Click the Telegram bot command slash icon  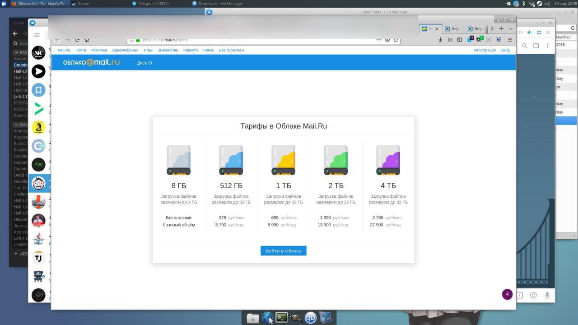click(520, 295)
